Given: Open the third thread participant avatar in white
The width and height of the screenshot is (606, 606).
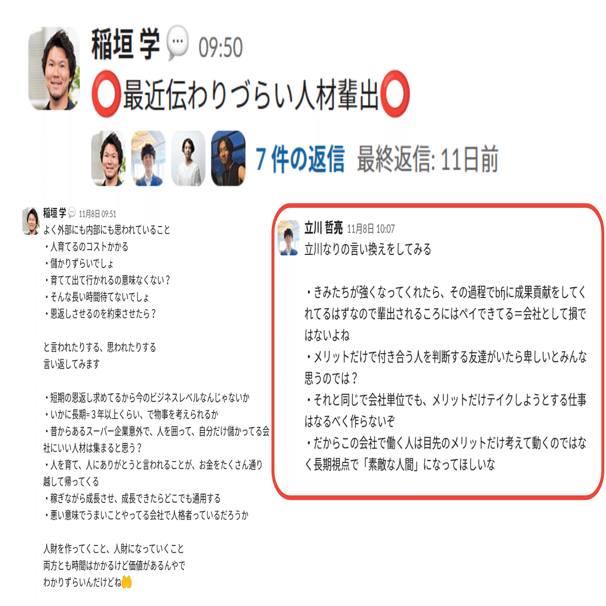Looking at the screenshot, I should 188,158.
